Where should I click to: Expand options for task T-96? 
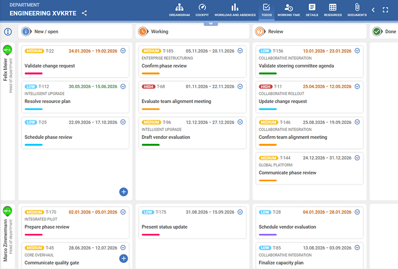(x=240, y=122)
